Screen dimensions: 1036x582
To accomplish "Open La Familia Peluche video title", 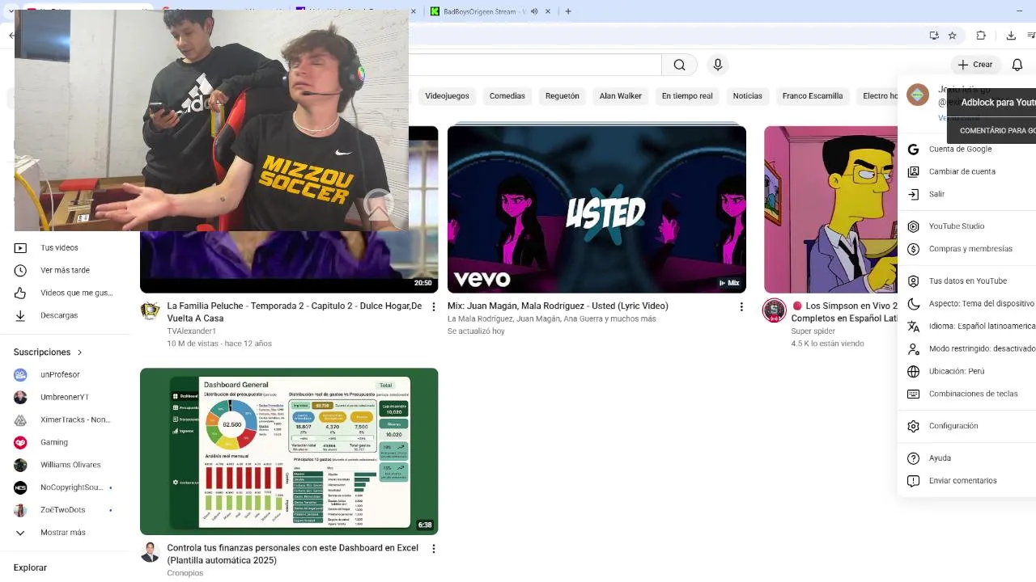I will tap(295, 312).
